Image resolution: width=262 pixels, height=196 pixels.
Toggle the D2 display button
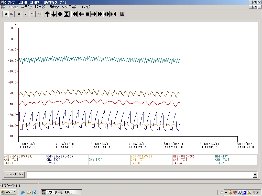pos(12,14)
